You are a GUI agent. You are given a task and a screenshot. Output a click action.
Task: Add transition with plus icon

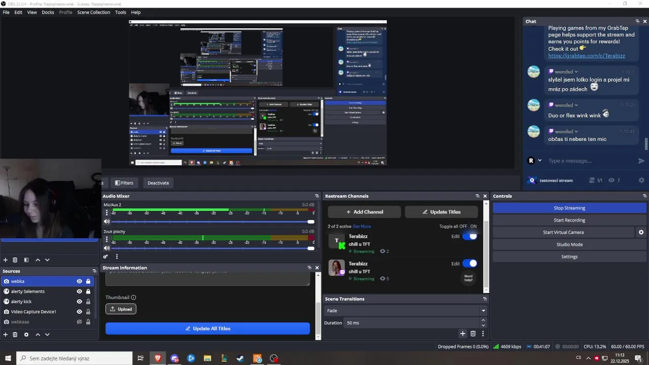pyautogui.click(x=462, y=334)
